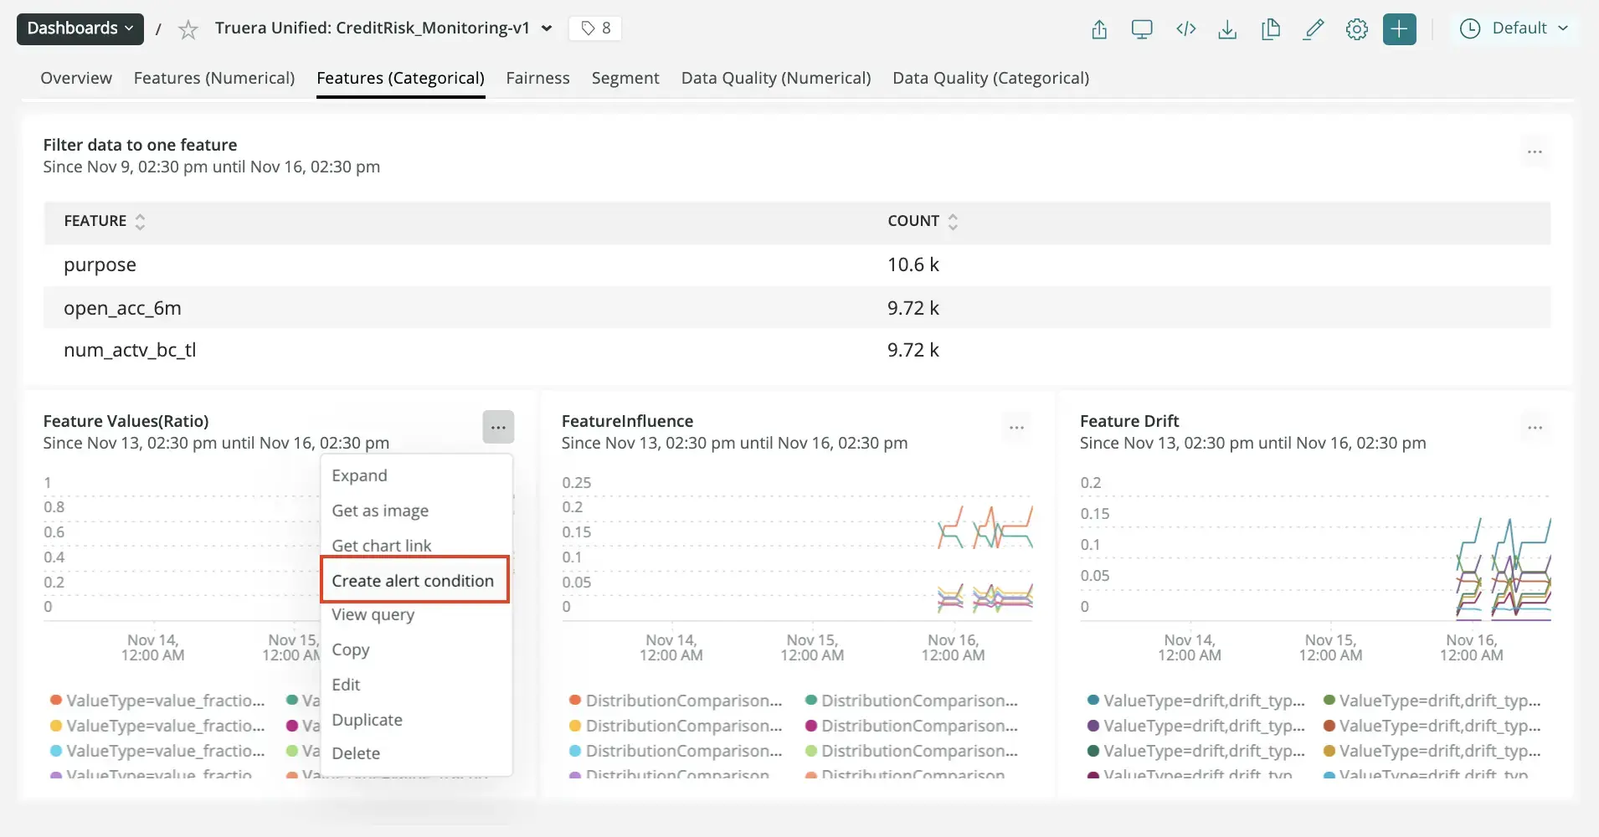Open ellipsis menu on Feature Values(Ratio) widget
The height and width of the screenshot is (837, 1599).
tap(498, 428)
